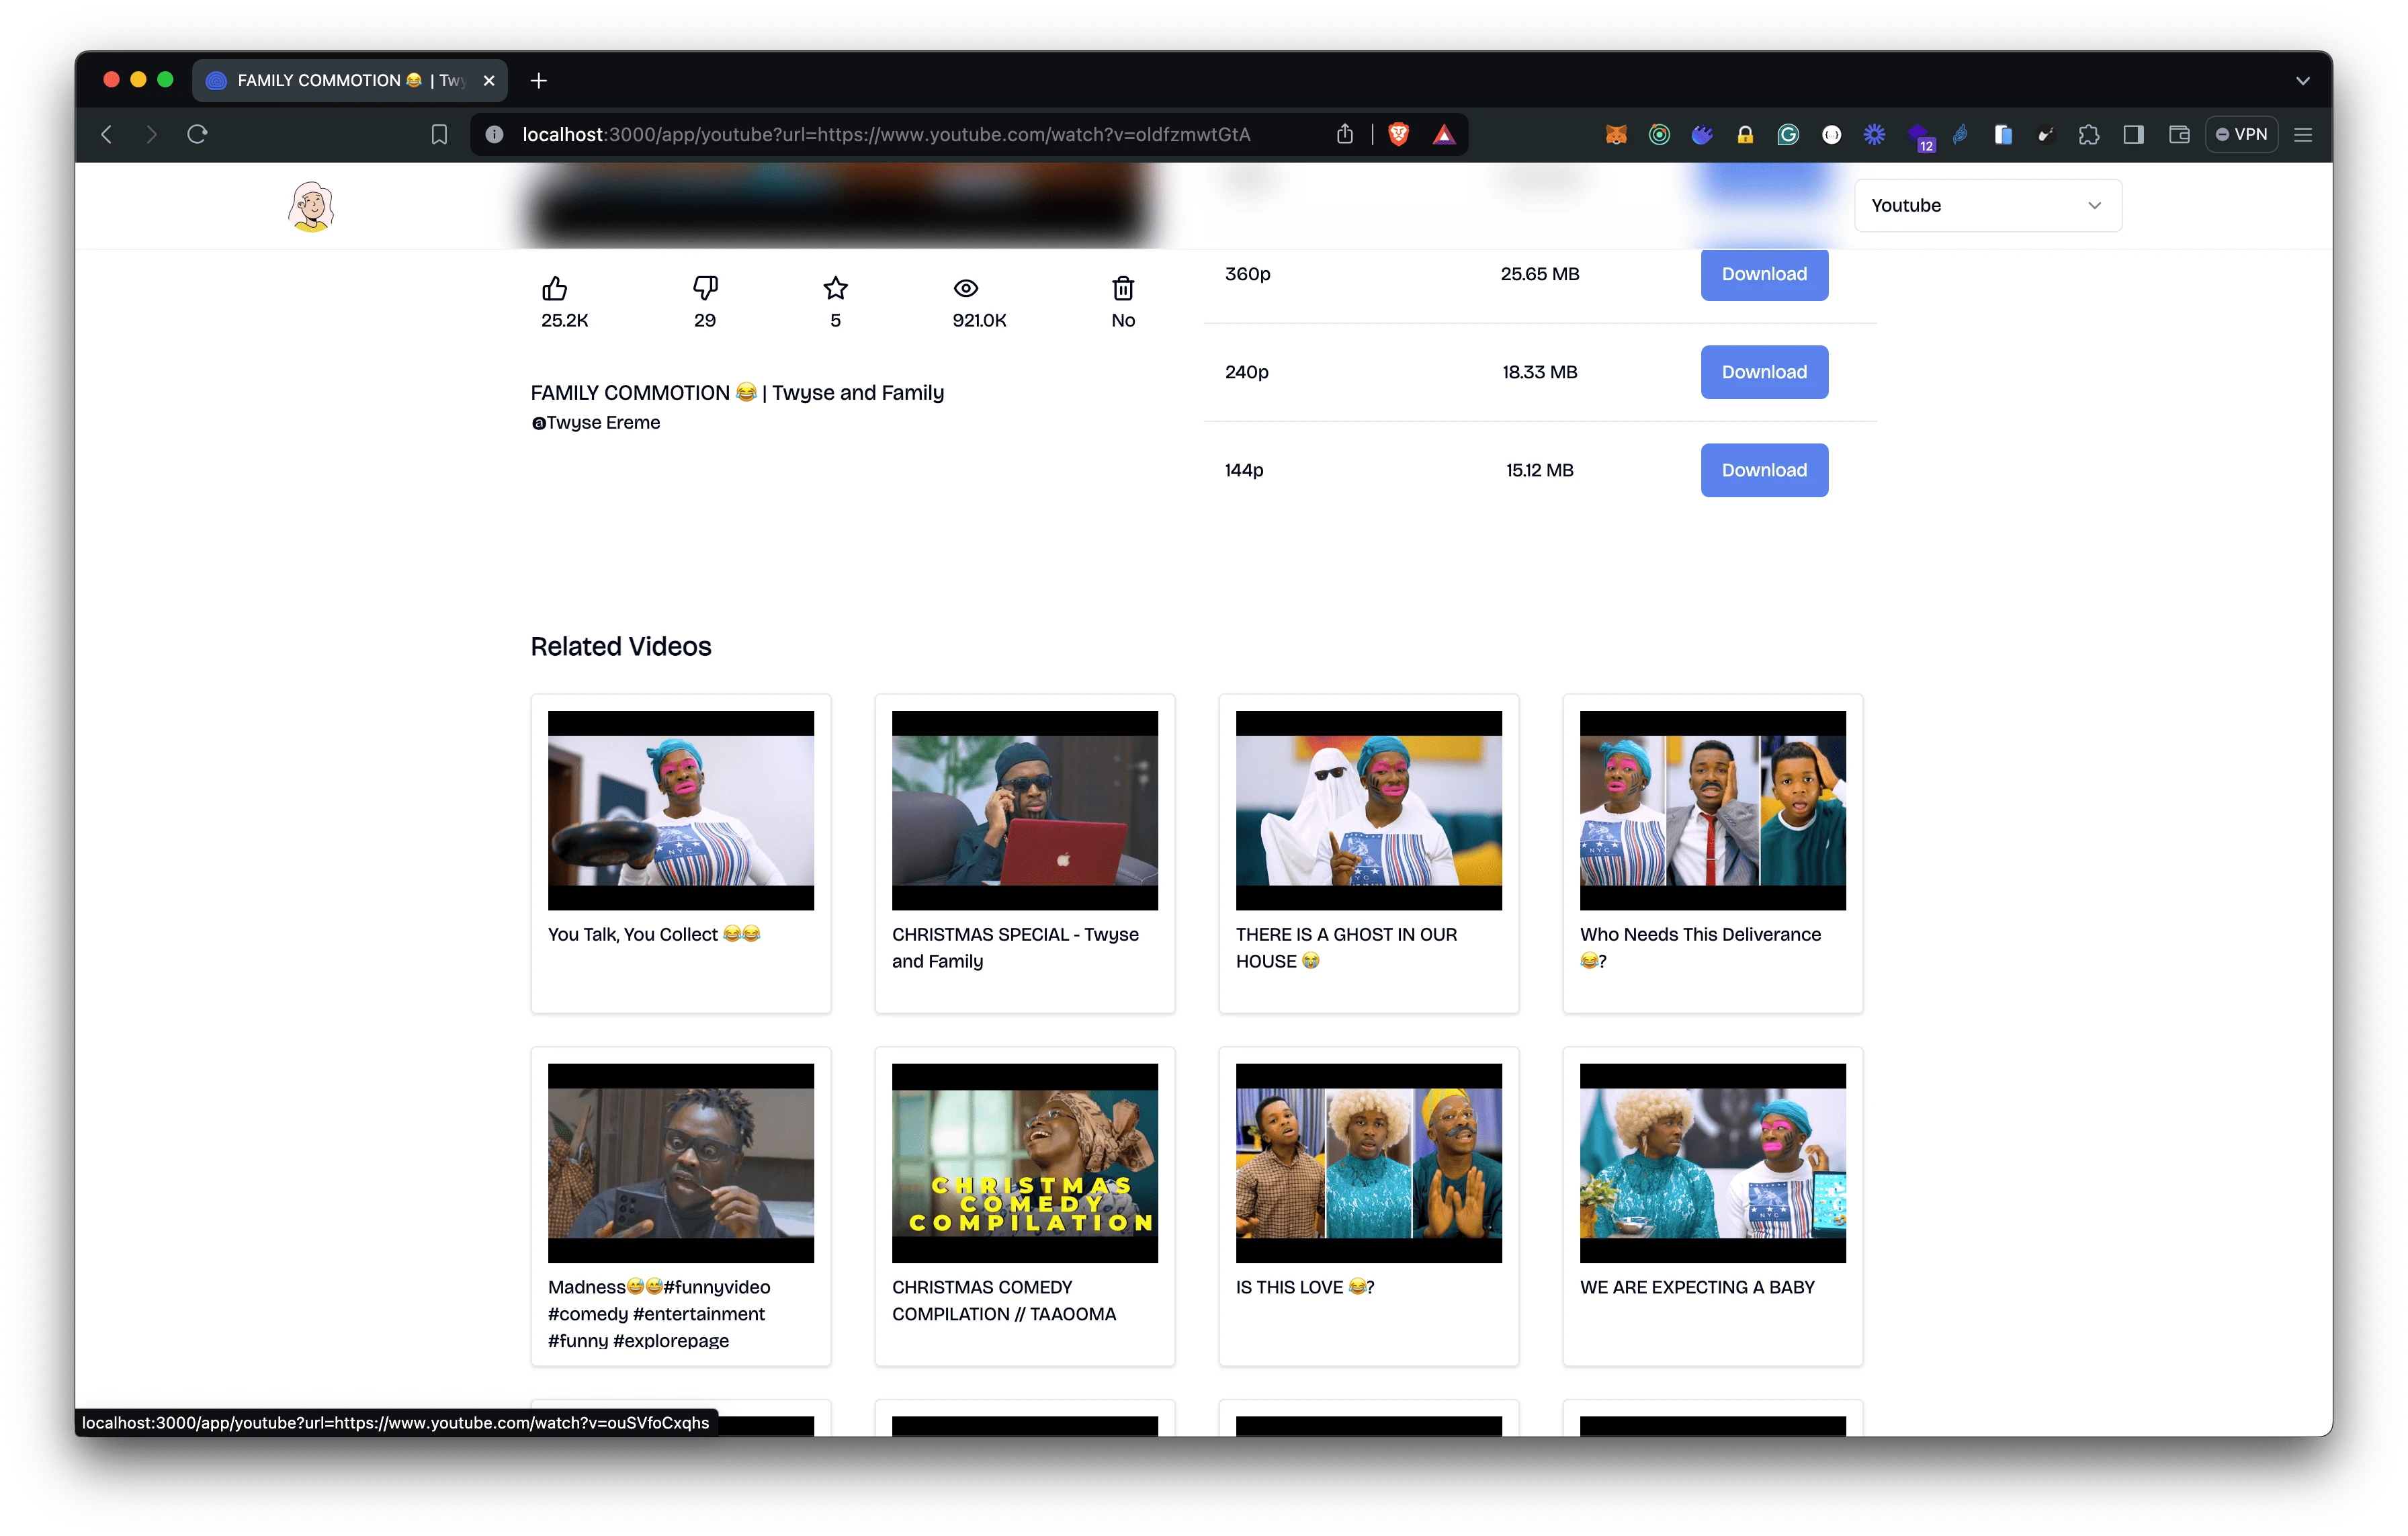Click the thumbs-up likes icon
The image size is (2408, 1536).
pyautogui.click(x=554, y=288)
